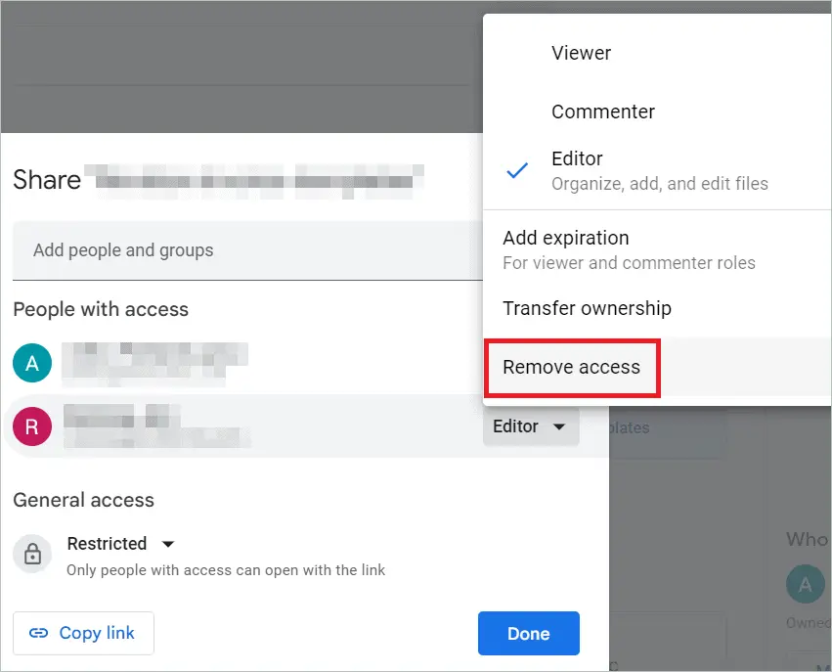Click the arrow next to Restricted
This screenshot has height=672, width=832.
coord(168,544)
